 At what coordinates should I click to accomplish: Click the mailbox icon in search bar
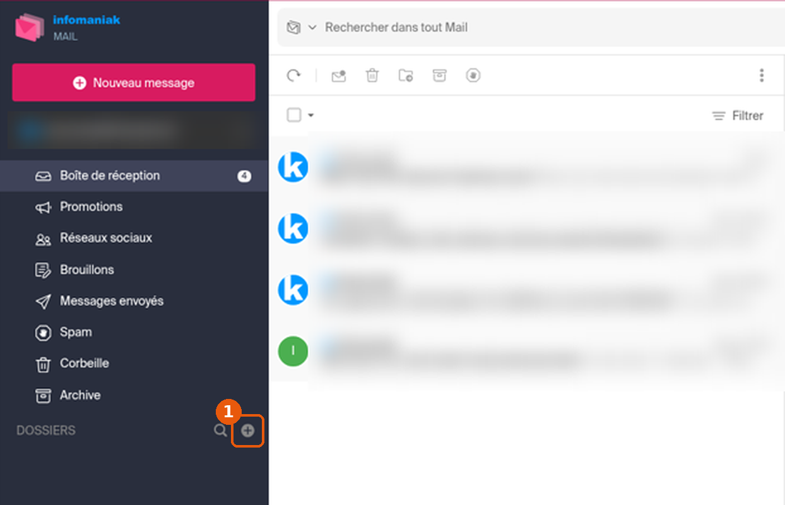tap(293, 28)
